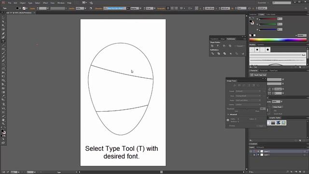Click Pathfinder Unite shape mode icon
This screenshot has width=309, height=174.
tap(212, 46)
